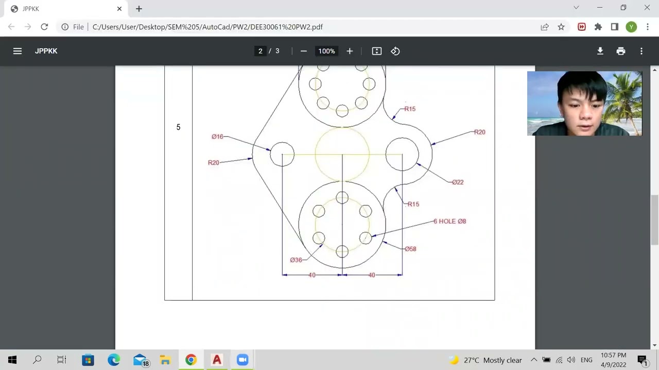
Task: Zoom in with the plus button
Action: click(x=350, y=51)
